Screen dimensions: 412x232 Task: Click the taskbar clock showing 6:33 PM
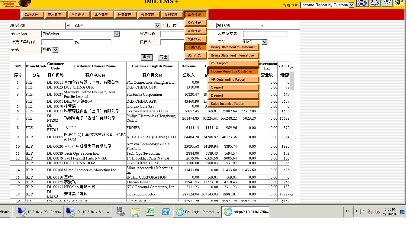point(391,212)
